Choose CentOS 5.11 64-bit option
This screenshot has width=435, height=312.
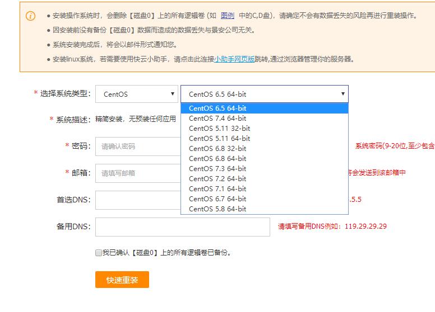(265, 138)
